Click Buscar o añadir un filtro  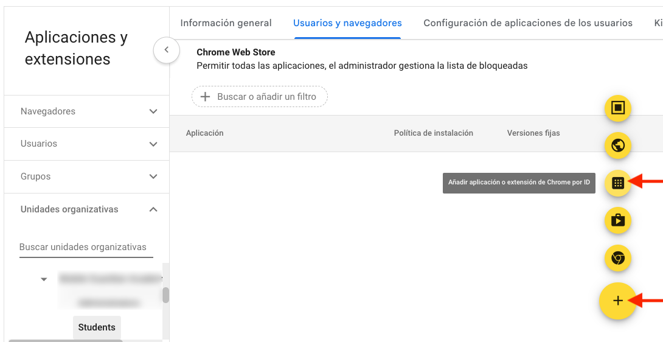pyautogui.click(x=266, y=97)
